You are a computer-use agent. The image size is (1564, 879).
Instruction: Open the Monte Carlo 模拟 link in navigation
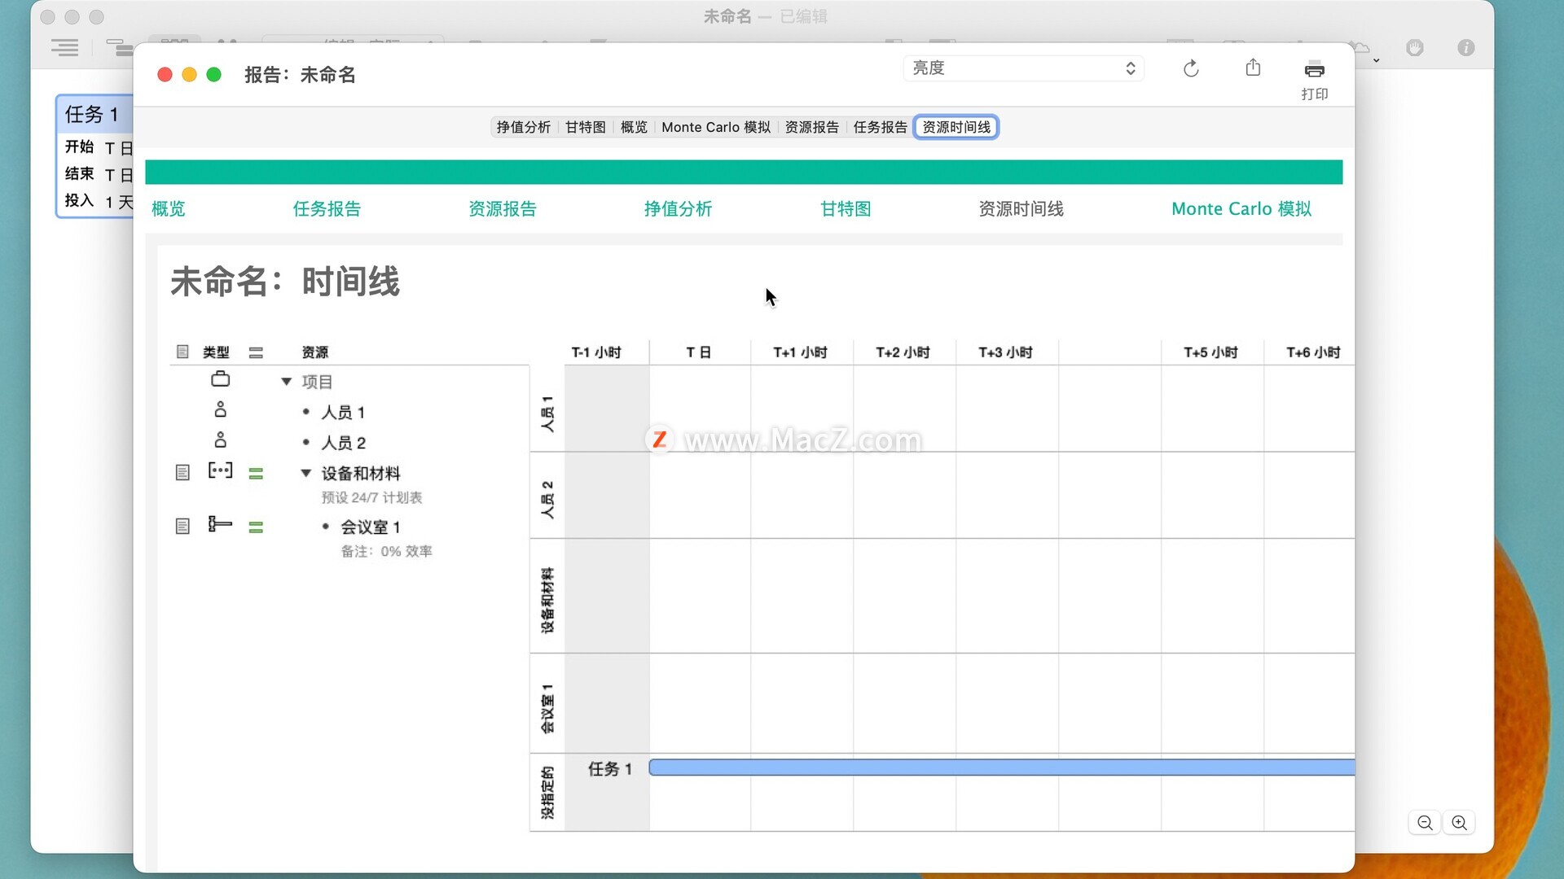pyautogui.click(x=1241, y=209)
